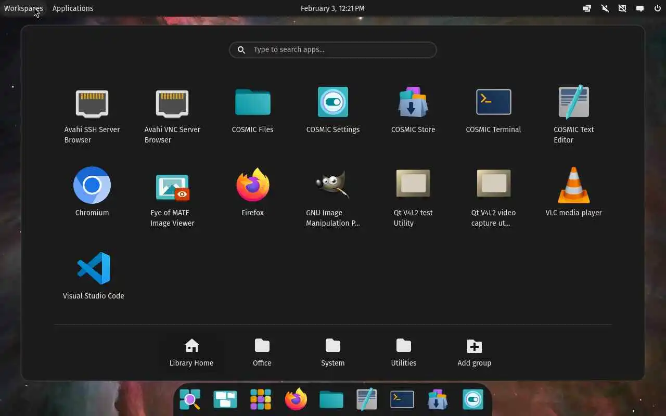
Task: Click the search magnifier icon
Action: coord(241,50)
